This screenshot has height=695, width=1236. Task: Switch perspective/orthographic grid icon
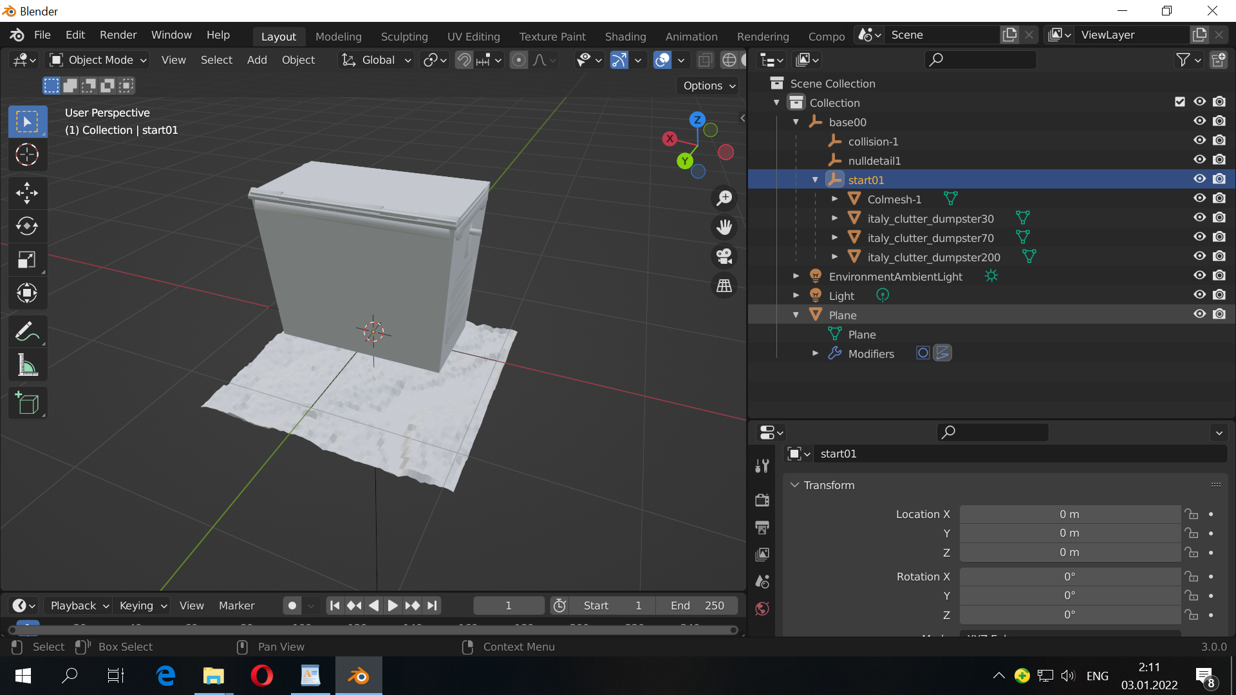tap(724, 285)
